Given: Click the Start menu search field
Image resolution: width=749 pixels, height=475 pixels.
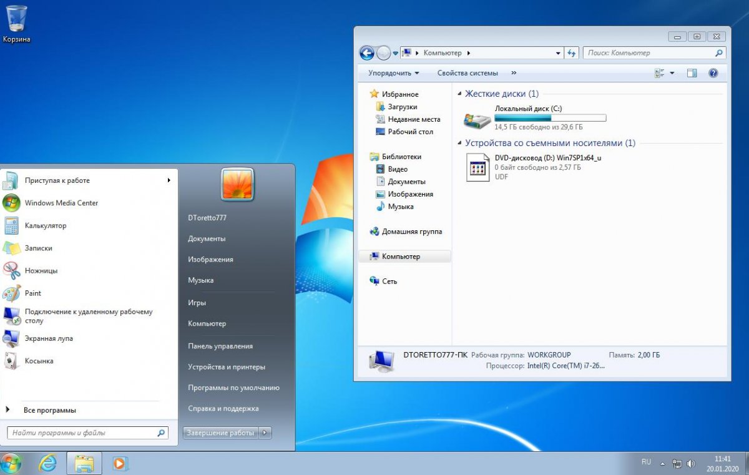Looking at the screenshot, I should [88, 433].
